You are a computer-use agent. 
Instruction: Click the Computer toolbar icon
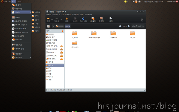(x=101, y=20)
